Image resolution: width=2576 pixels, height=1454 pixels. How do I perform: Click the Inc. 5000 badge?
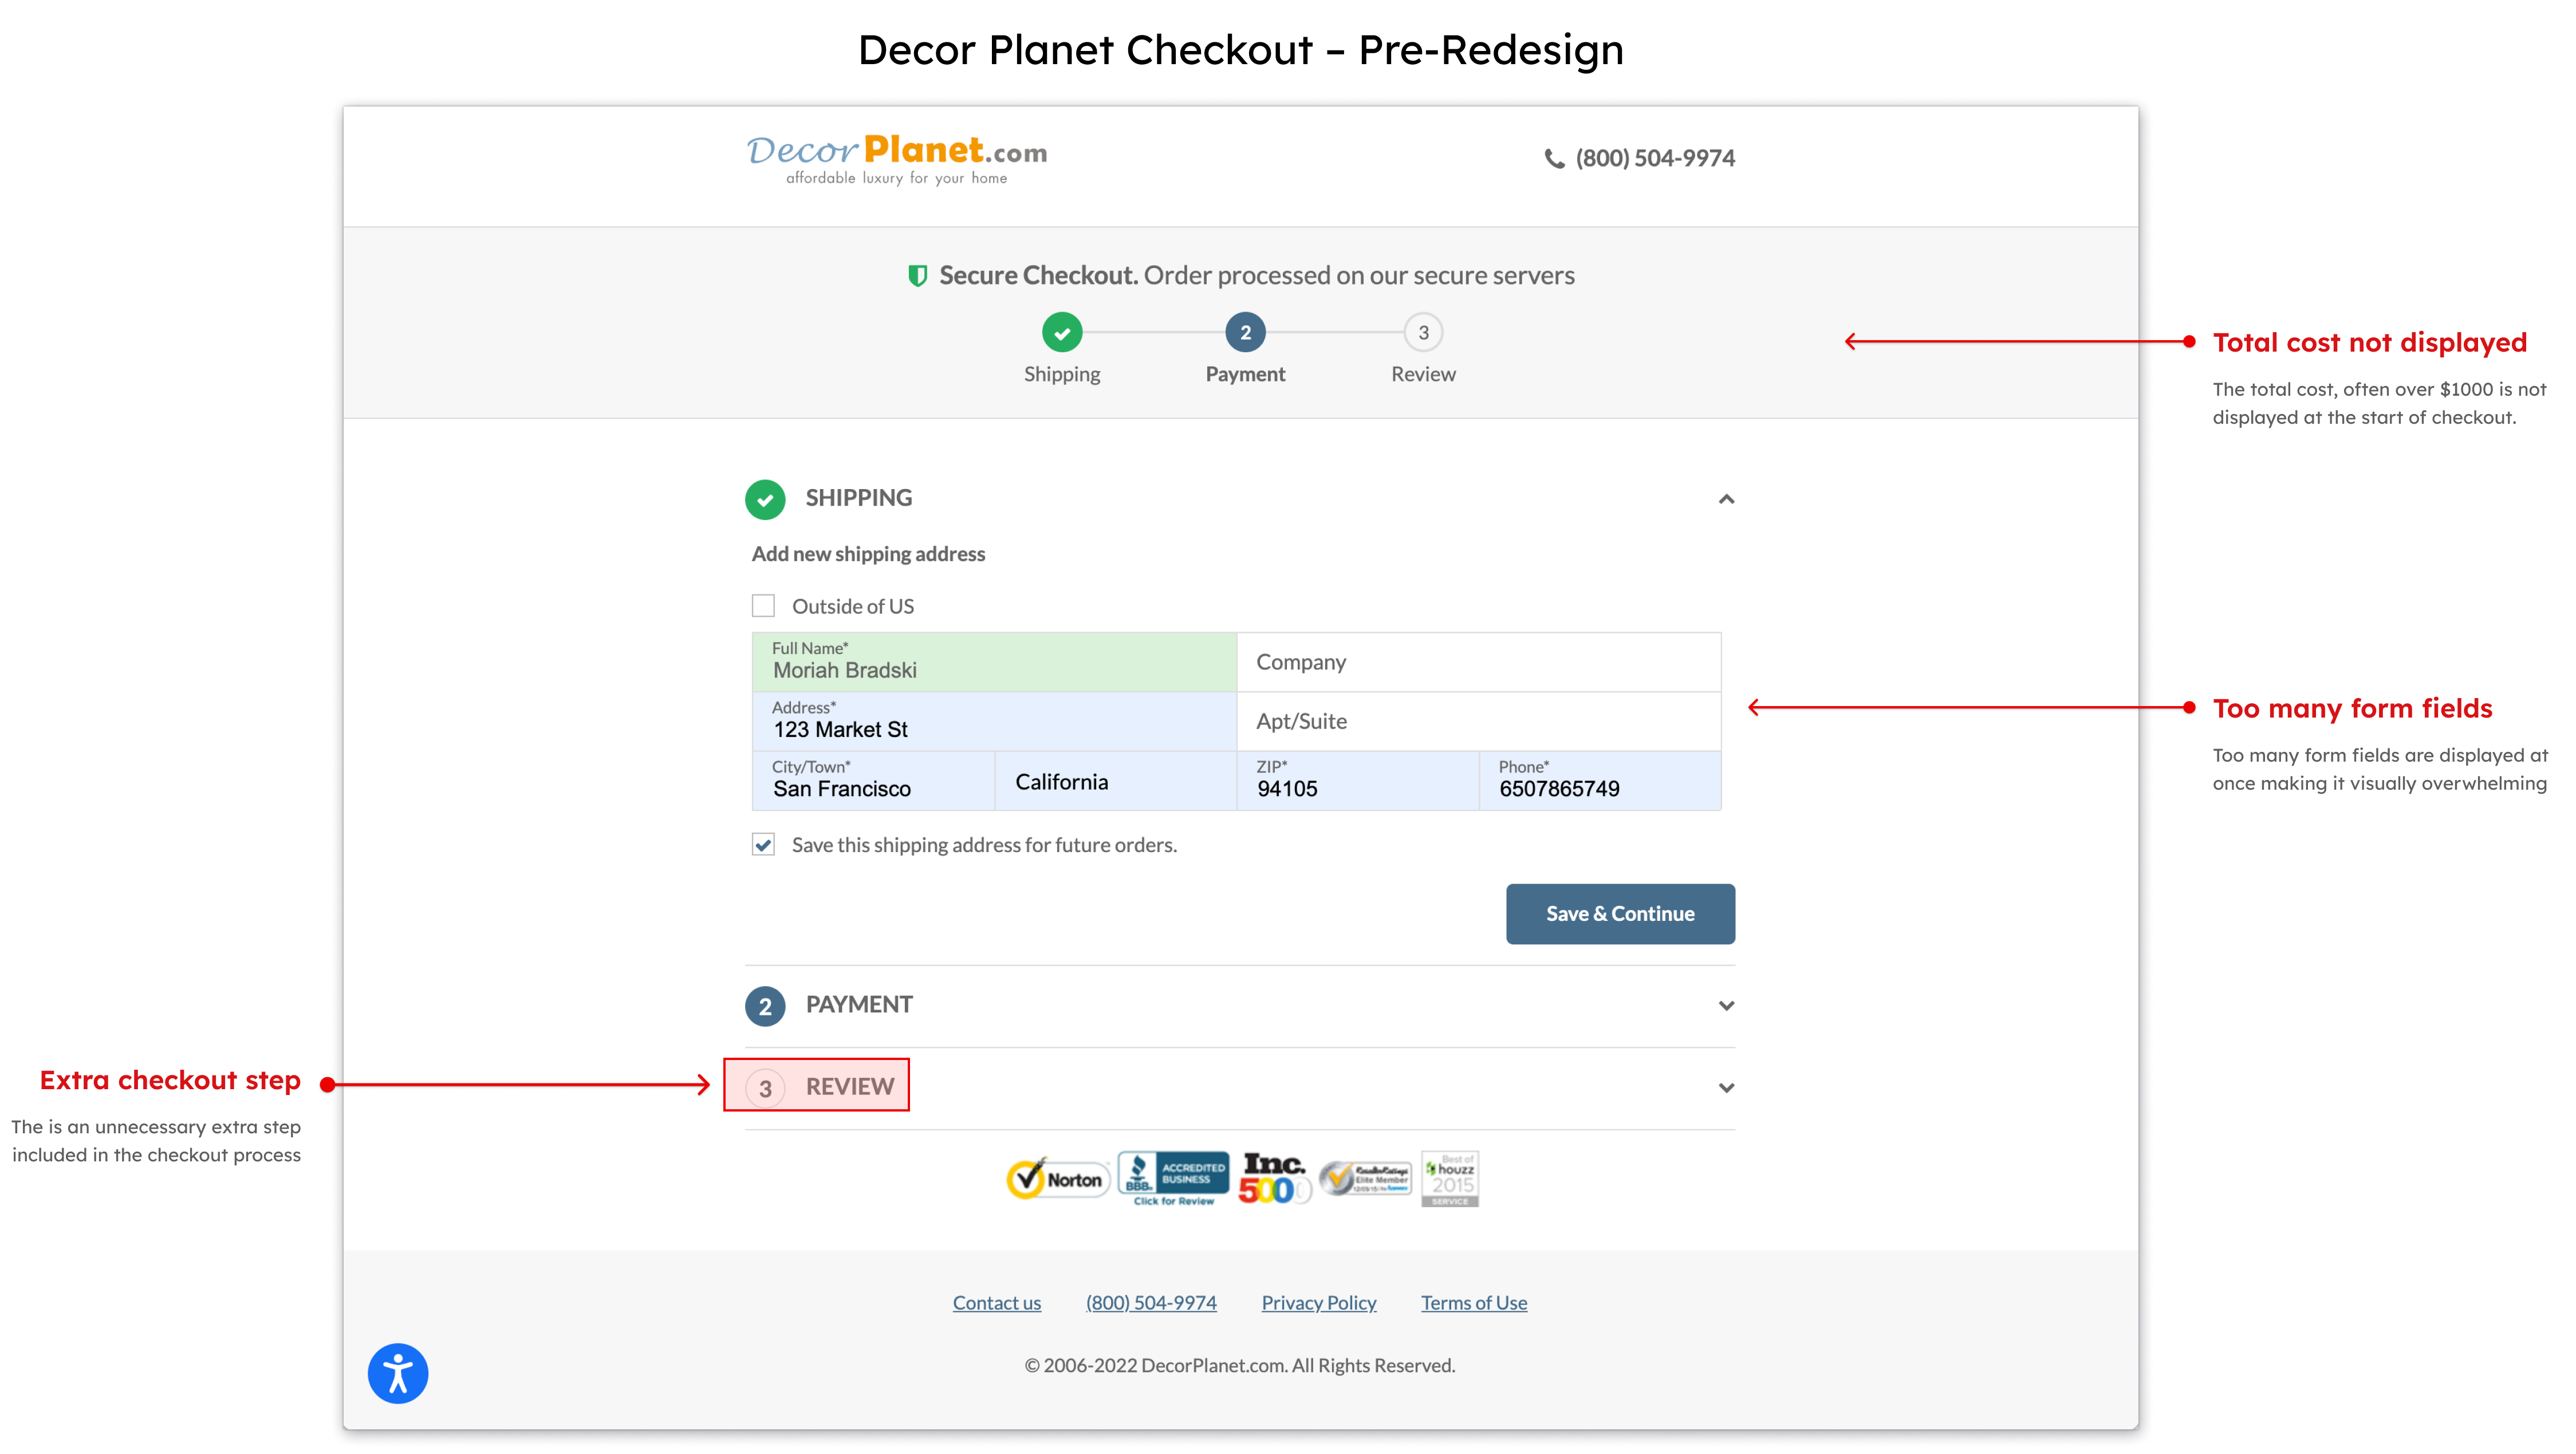(x=1273, y=1178)
